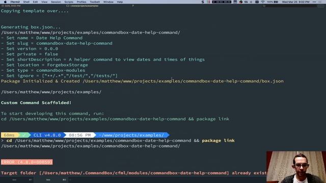
Task: Open the Shell menu
Action: click(26, 2)
